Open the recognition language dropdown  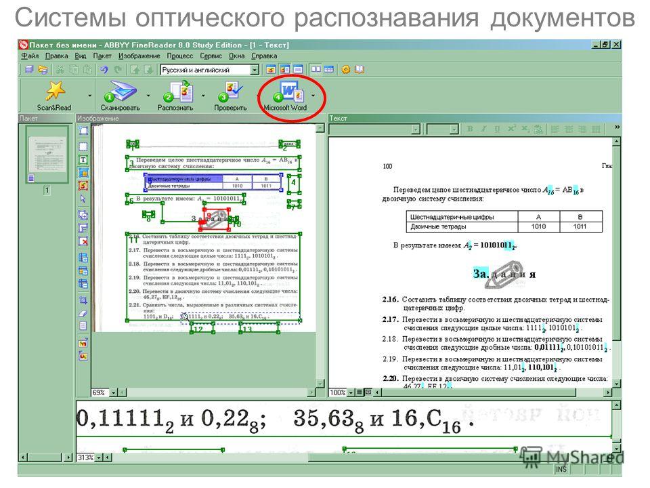coord(255,70)
